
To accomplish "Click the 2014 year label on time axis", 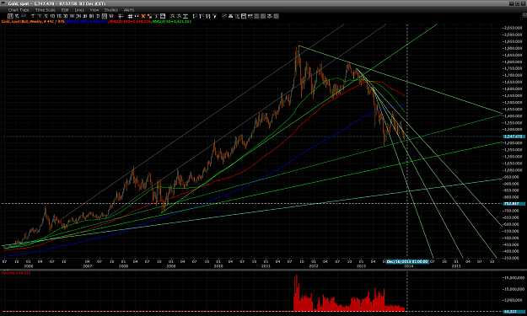I will coord(409,266).
